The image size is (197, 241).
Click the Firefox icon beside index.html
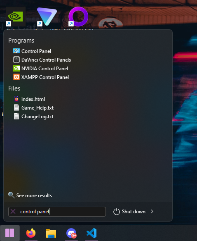[16, 99]
